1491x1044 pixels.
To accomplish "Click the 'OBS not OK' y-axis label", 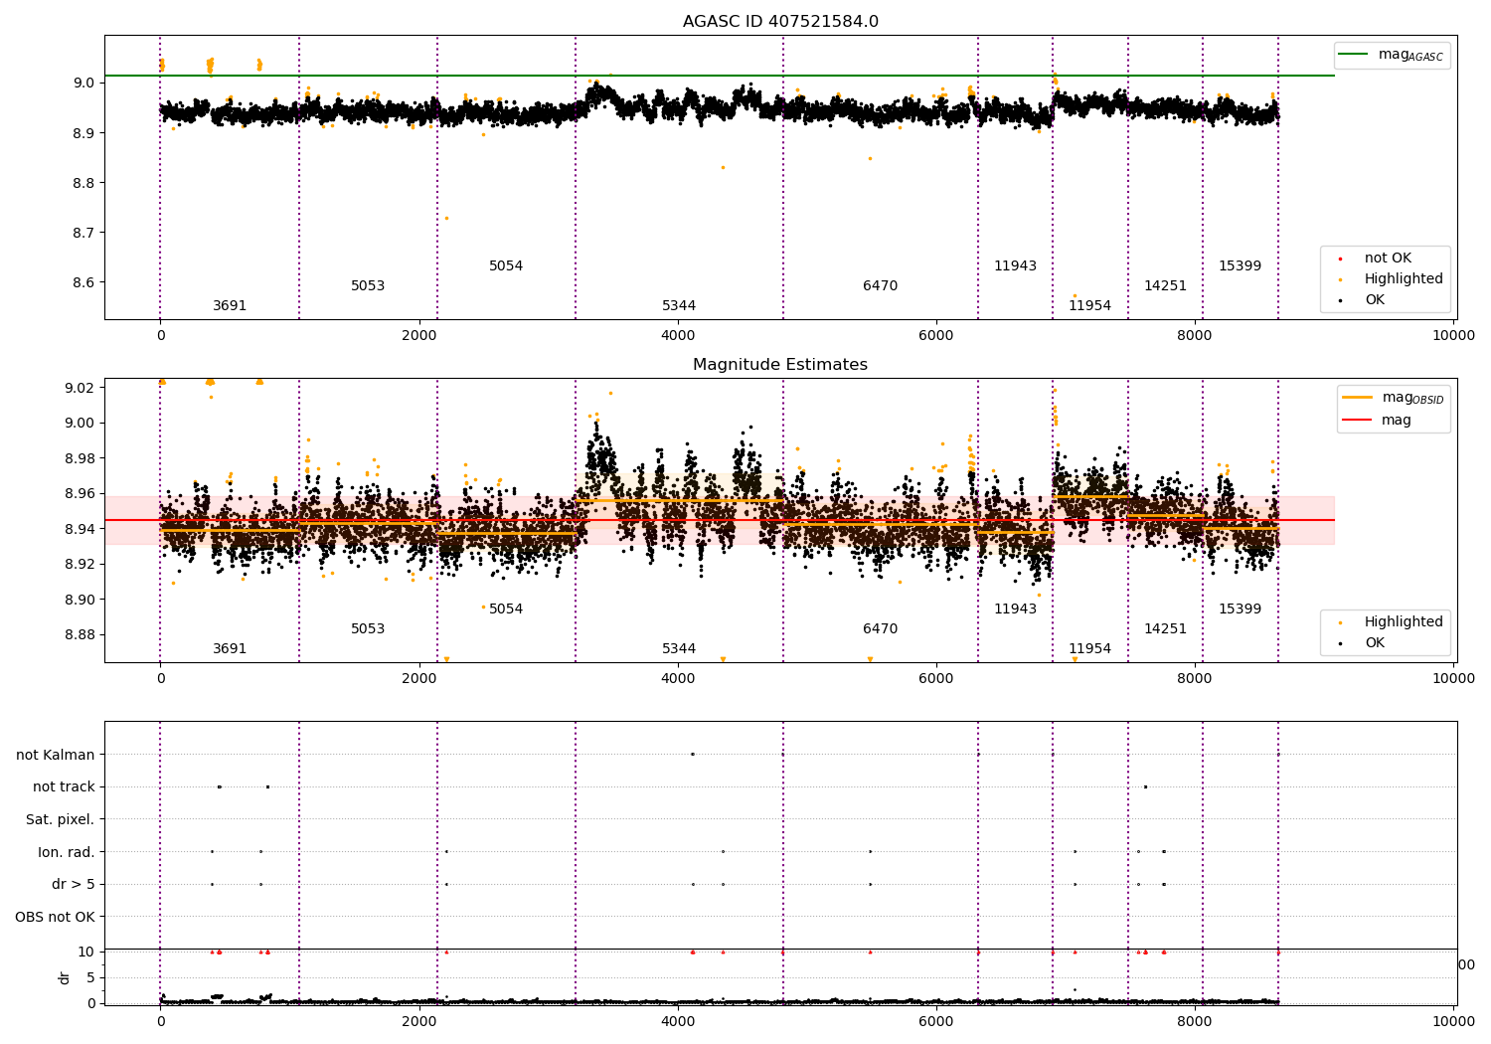I will (x=56, y=917).
